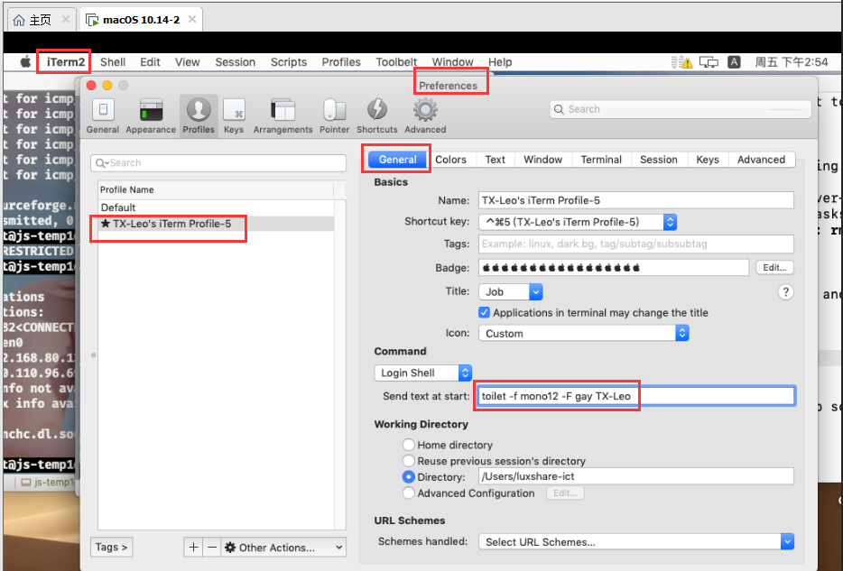The image size is (843, 571).
Task: Click the Preferences window search field
Action: click(681, 109)
